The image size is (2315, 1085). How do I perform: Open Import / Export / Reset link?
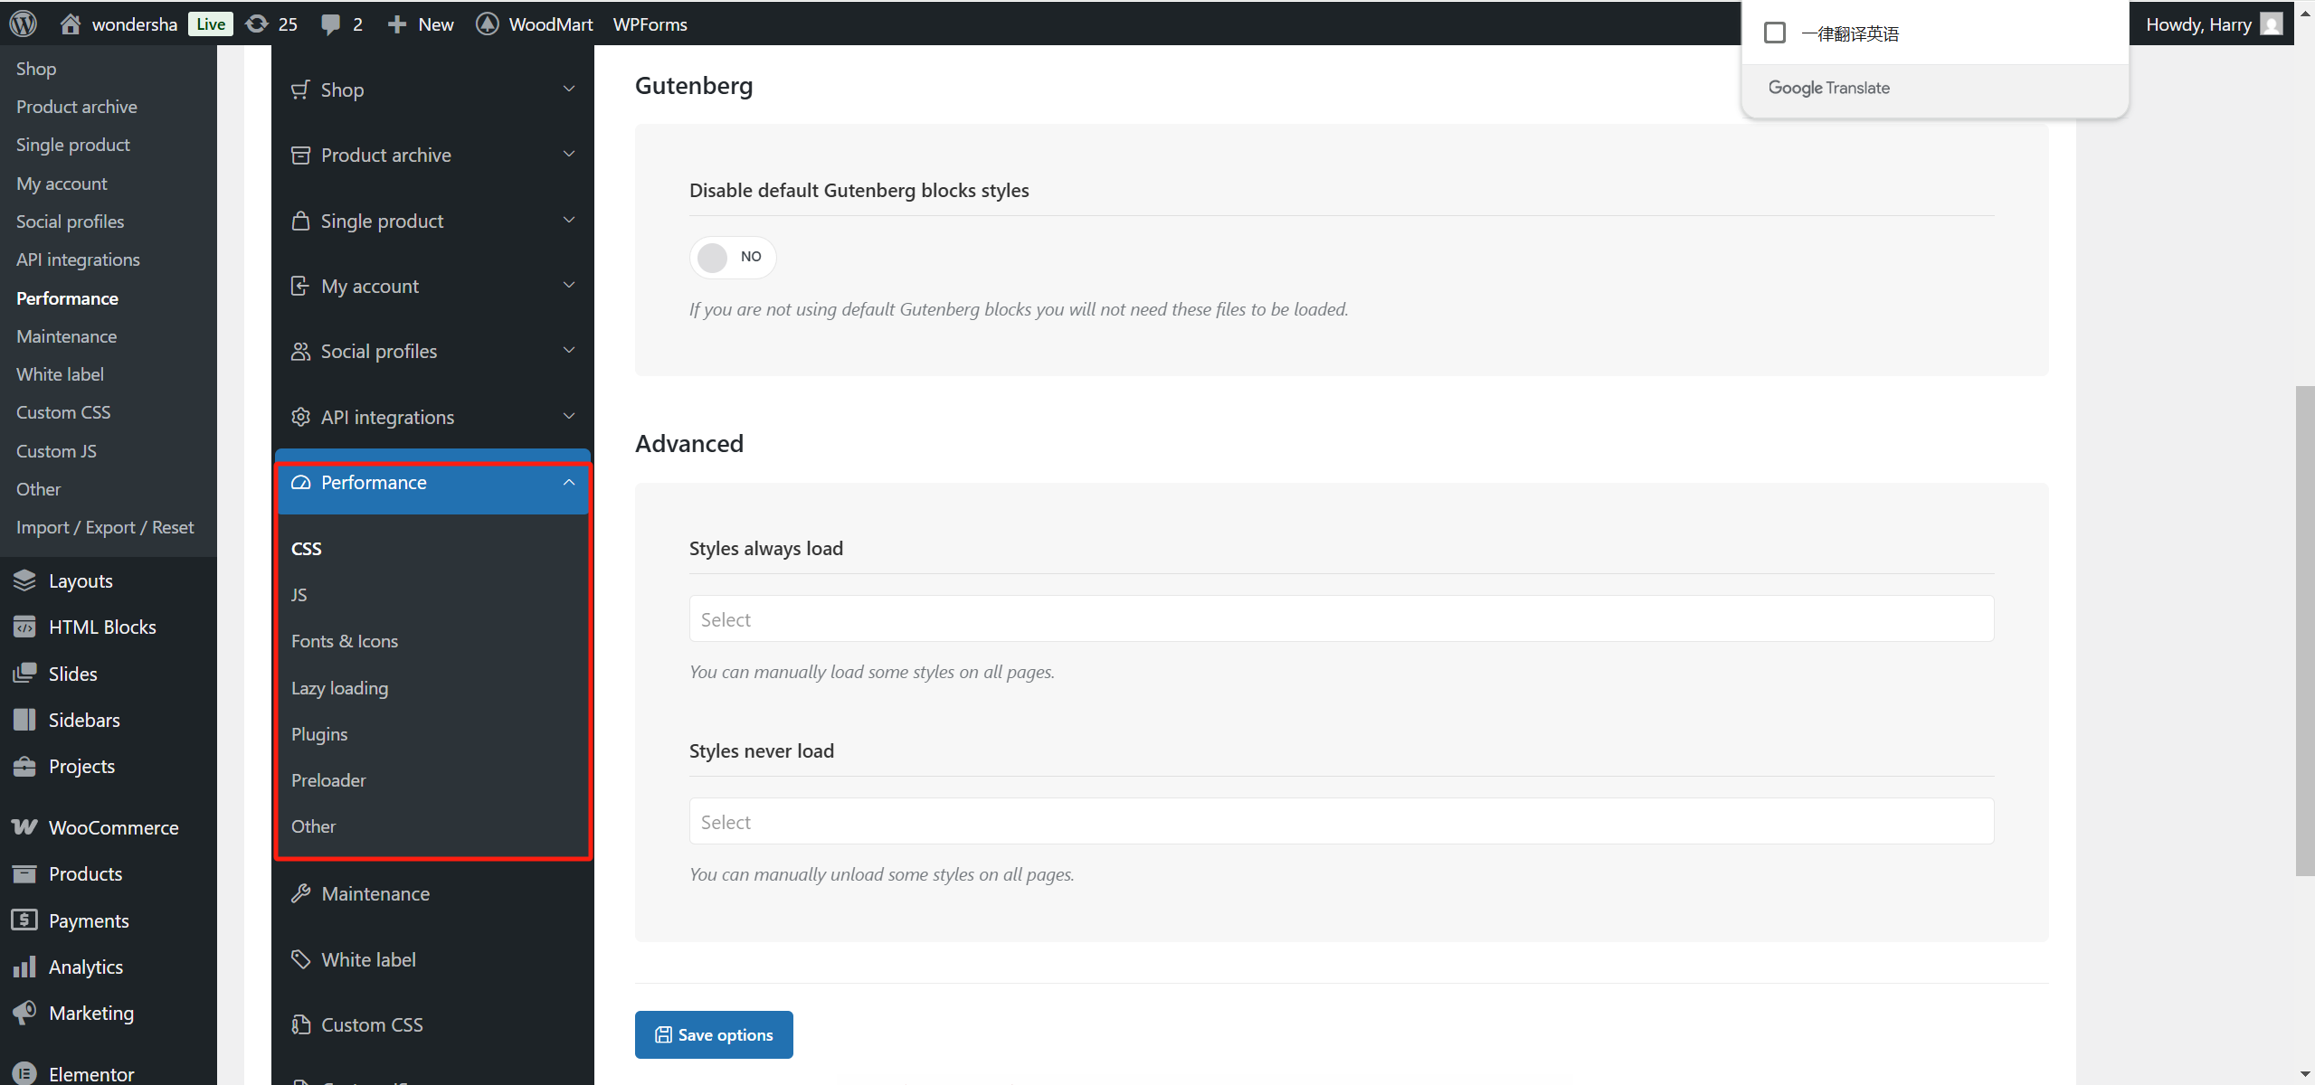(105, 527)
